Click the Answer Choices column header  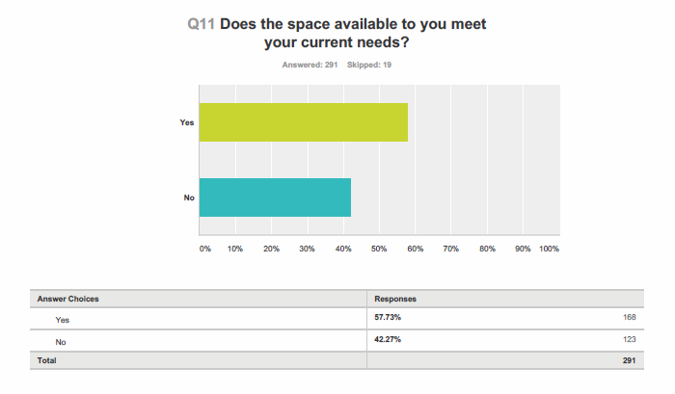(68, 299)
